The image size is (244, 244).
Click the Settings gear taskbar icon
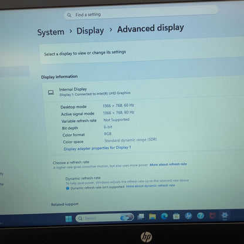point(225,215)
